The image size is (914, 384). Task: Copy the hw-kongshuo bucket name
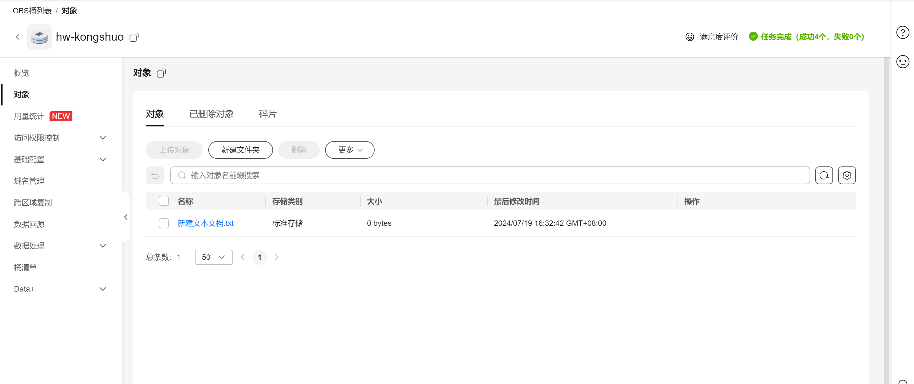(134, 37)
